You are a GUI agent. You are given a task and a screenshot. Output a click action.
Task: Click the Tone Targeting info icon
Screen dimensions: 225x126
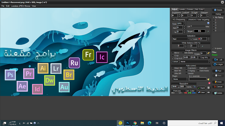coord(208,23)
